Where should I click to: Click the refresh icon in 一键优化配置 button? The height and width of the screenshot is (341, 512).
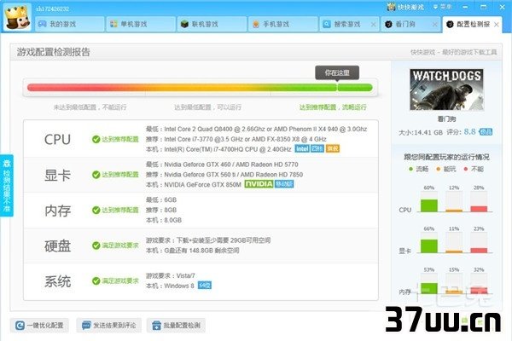click(20, 326)
